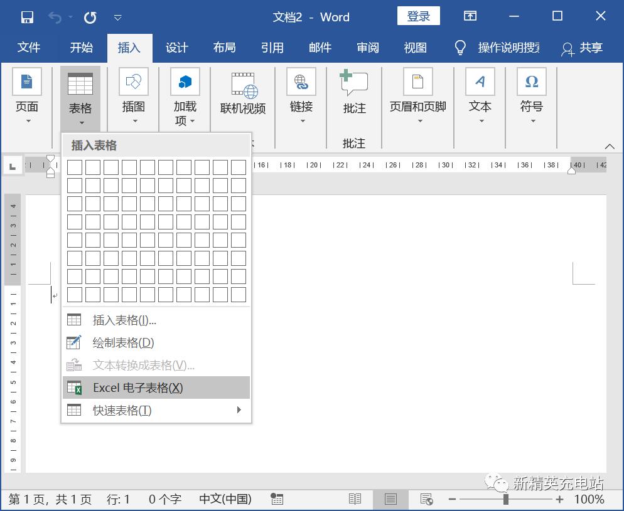
Task: Switch to Read Mode view in status bar
Action: click(355, 499)
